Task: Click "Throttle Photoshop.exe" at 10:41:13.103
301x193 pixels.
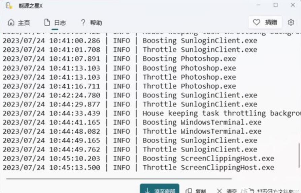Action: pyautogui.click(x=189, y=77)
